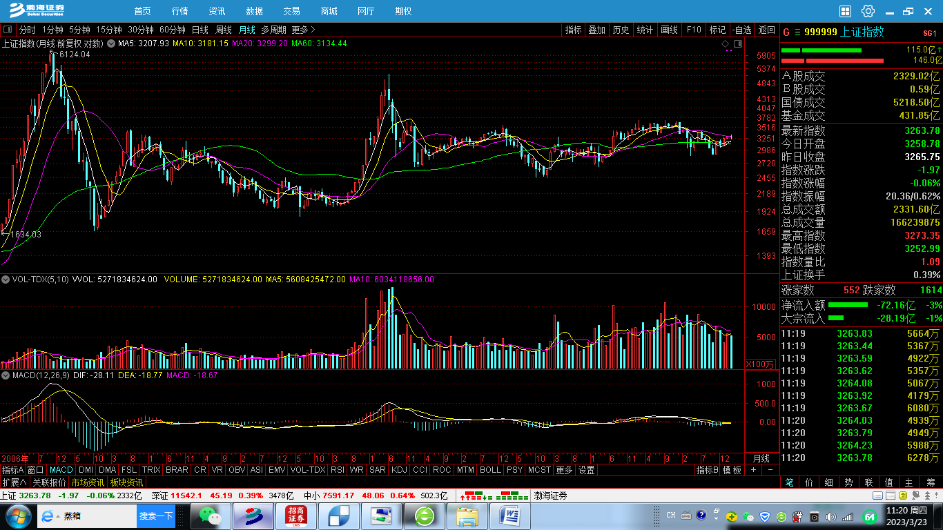This screenshot has width=943, height=530.
Task: Click the green 净流入额 bar
Action: tap(848, 304)
